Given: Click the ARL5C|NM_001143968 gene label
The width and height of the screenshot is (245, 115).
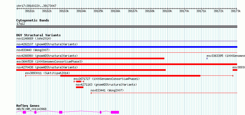Looking at the screenshot, I should click(x=31, y=109).
